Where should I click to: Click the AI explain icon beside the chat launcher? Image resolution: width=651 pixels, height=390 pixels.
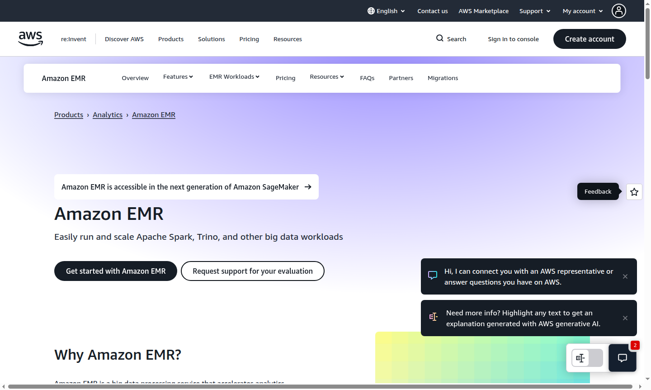tap(580, 358)
